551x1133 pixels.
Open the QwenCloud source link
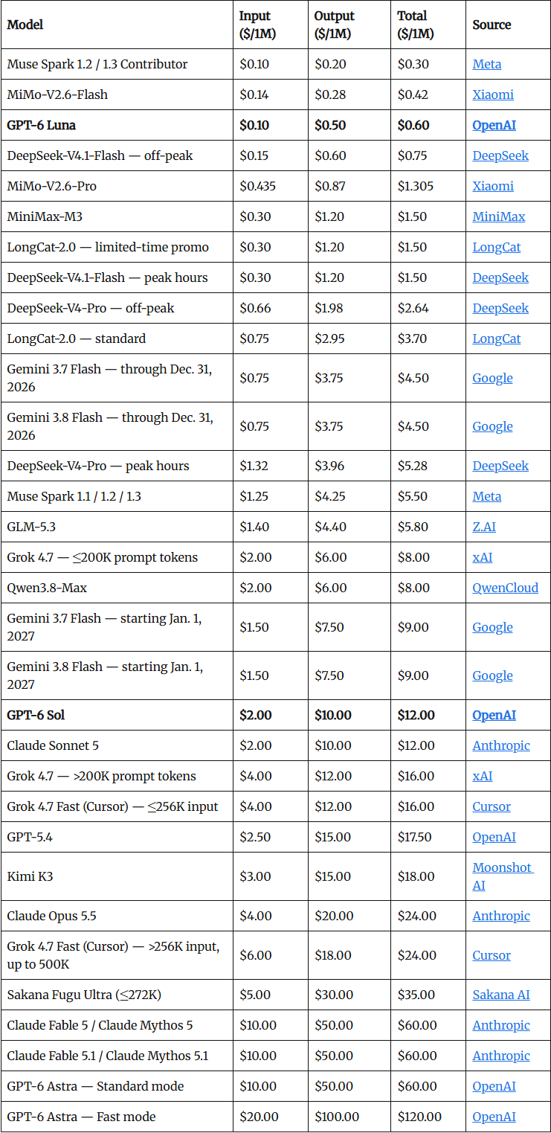[x=506, y=588]
